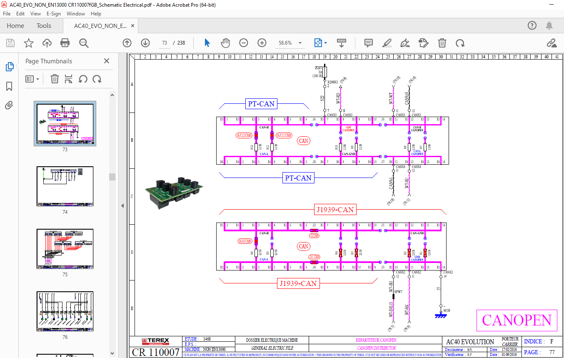The height and width of the screenshot is (358, 564).
Task: Open the Window menu
Action: tap(76, 14)
